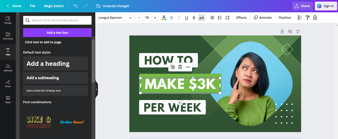338x139 pixels.
Task: Select the HOW TO text box
Action: coord(168,60)
